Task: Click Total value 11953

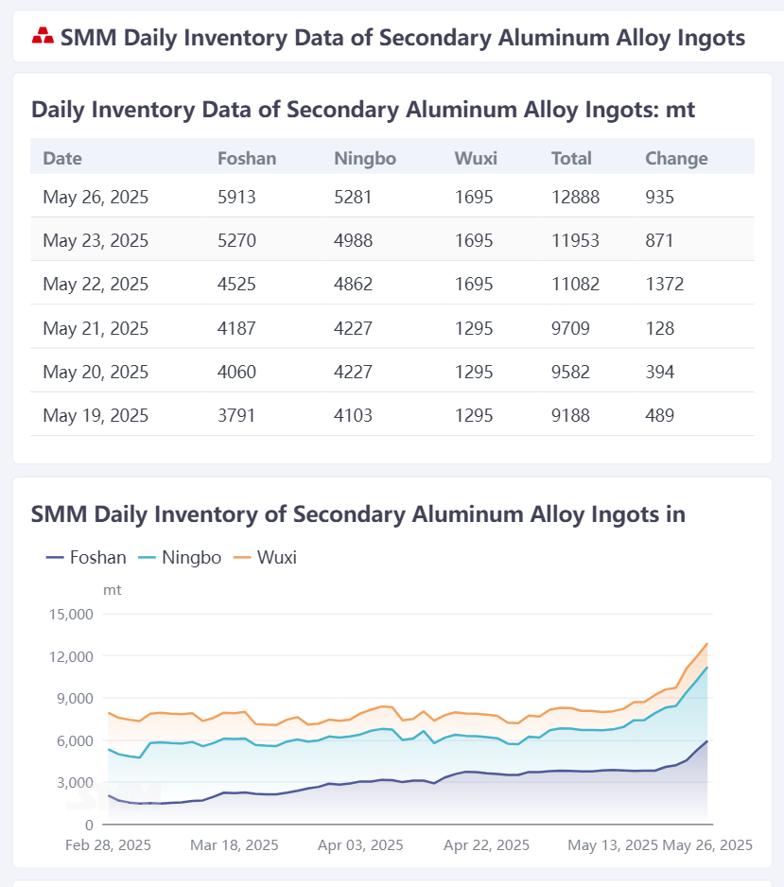Action: (575, 240)
